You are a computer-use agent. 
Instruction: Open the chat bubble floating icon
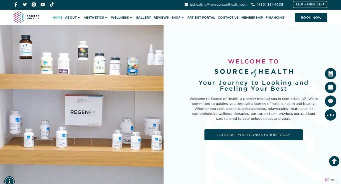click(330, 101)
